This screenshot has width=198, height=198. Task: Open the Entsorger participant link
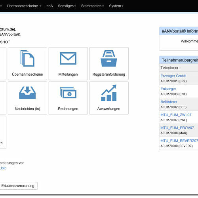pyautogui.click(x=168, y=89)
